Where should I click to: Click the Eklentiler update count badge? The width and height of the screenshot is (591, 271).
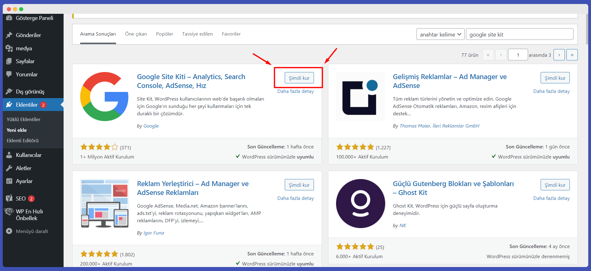click(x=43, y=105)
